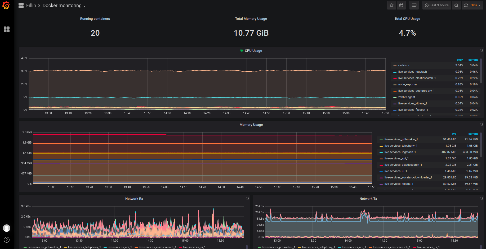Screen dimensions: 486x249
Task: Toggle live-services_filebeat_1 in CPU legend
Action: point(413,110)
